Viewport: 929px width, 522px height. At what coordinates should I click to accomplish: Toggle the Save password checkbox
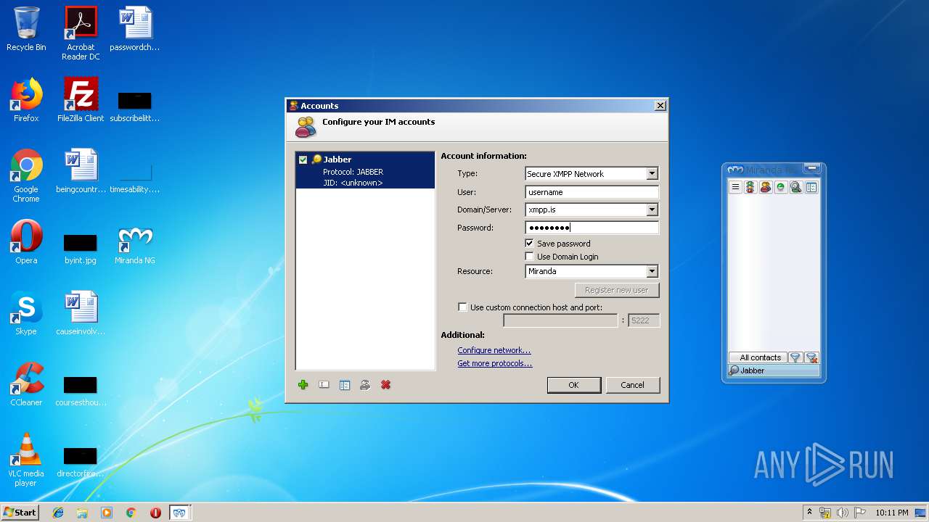(x=529, y=244)
